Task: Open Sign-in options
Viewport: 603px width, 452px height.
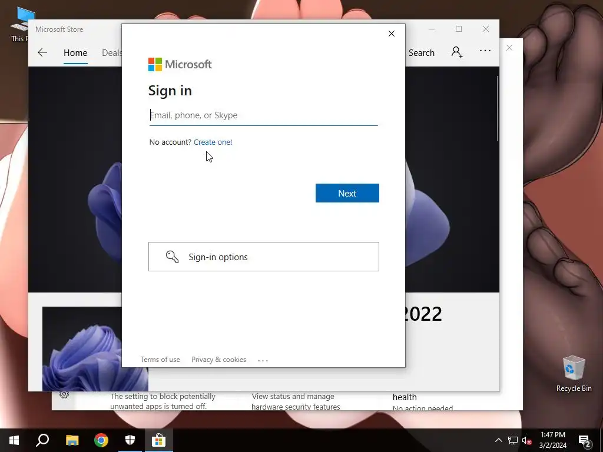Action: click(x=263, y=257)
